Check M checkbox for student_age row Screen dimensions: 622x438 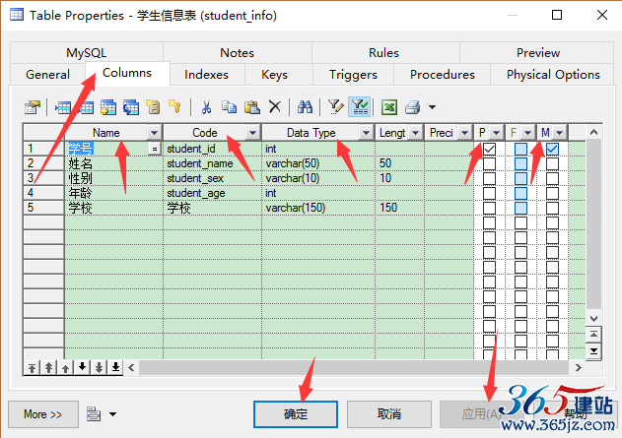tap(552, 193)
